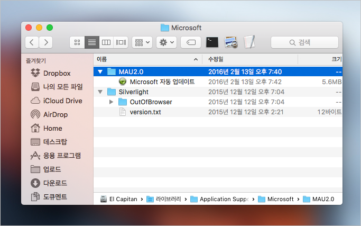Click the 검색 search field
Screen dimensions: 361x226
(304, 42)
